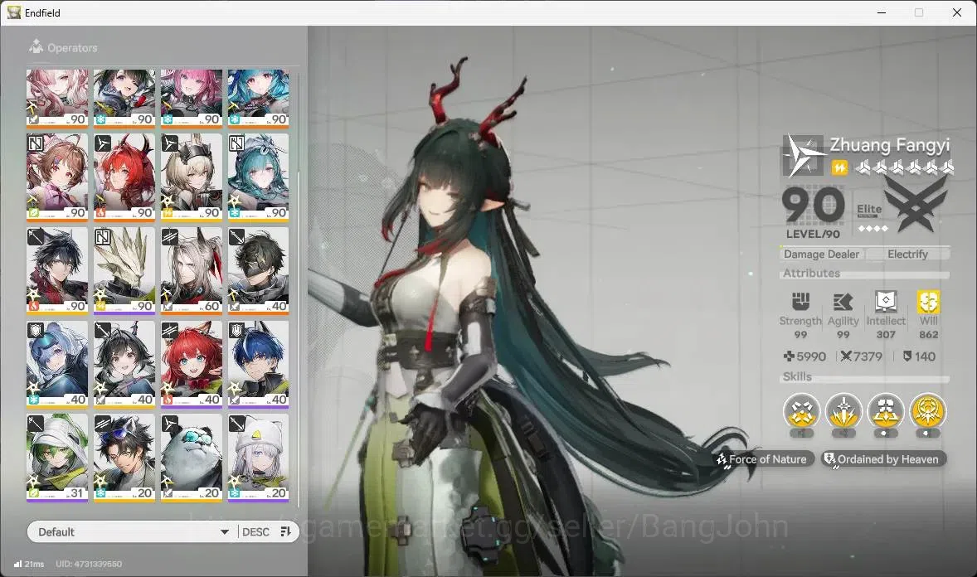Select the red-haired horned operator, level 90
This screenshot has width=977, height=577.
point(124,177)
